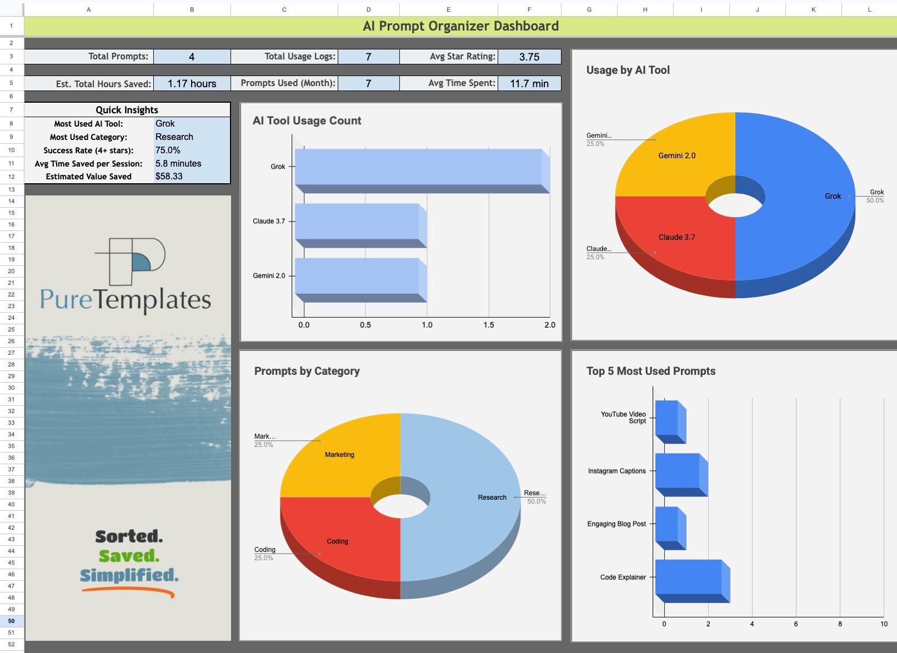Image resolution: width=897 pixels, height=653 pixels.
Task: Click the Code Explainer bar in Top 5 chart
Action: tap(692, 581)
